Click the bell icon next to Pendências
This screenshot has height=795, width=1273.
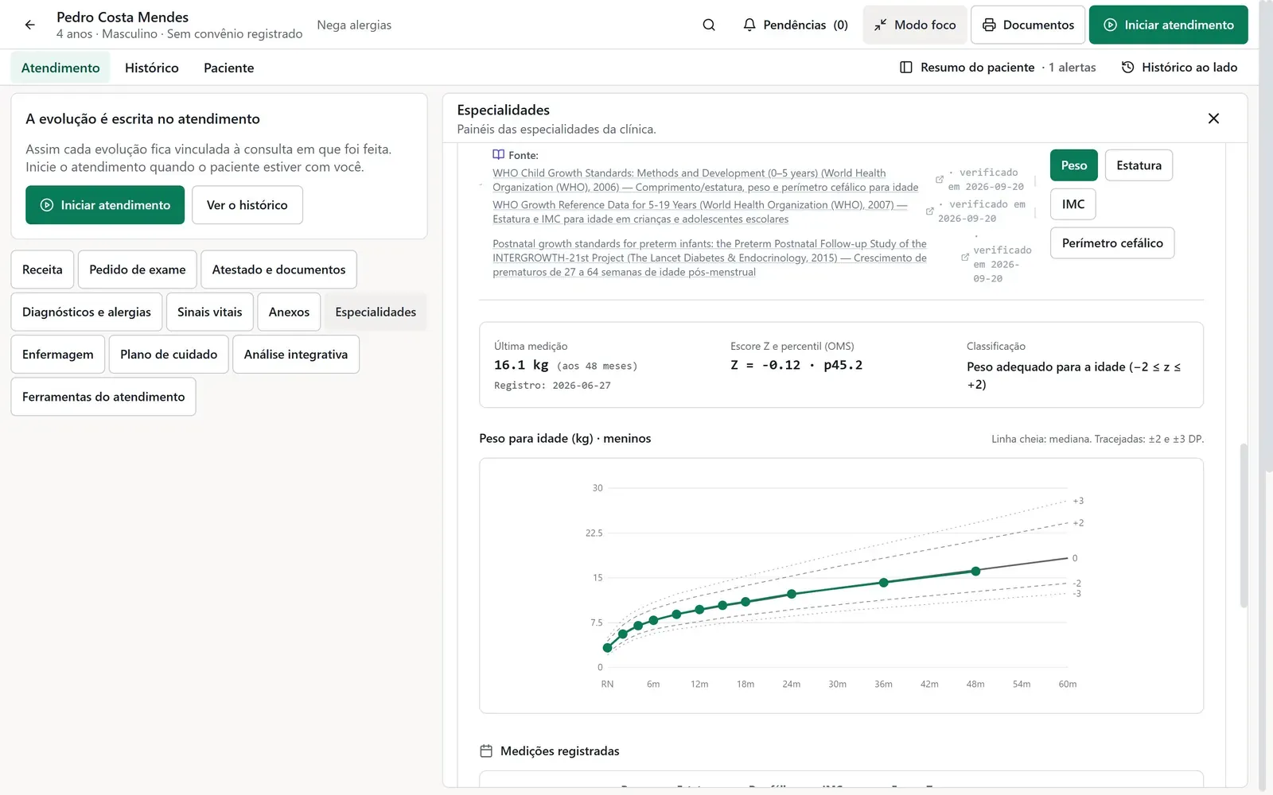click(749, 25)
